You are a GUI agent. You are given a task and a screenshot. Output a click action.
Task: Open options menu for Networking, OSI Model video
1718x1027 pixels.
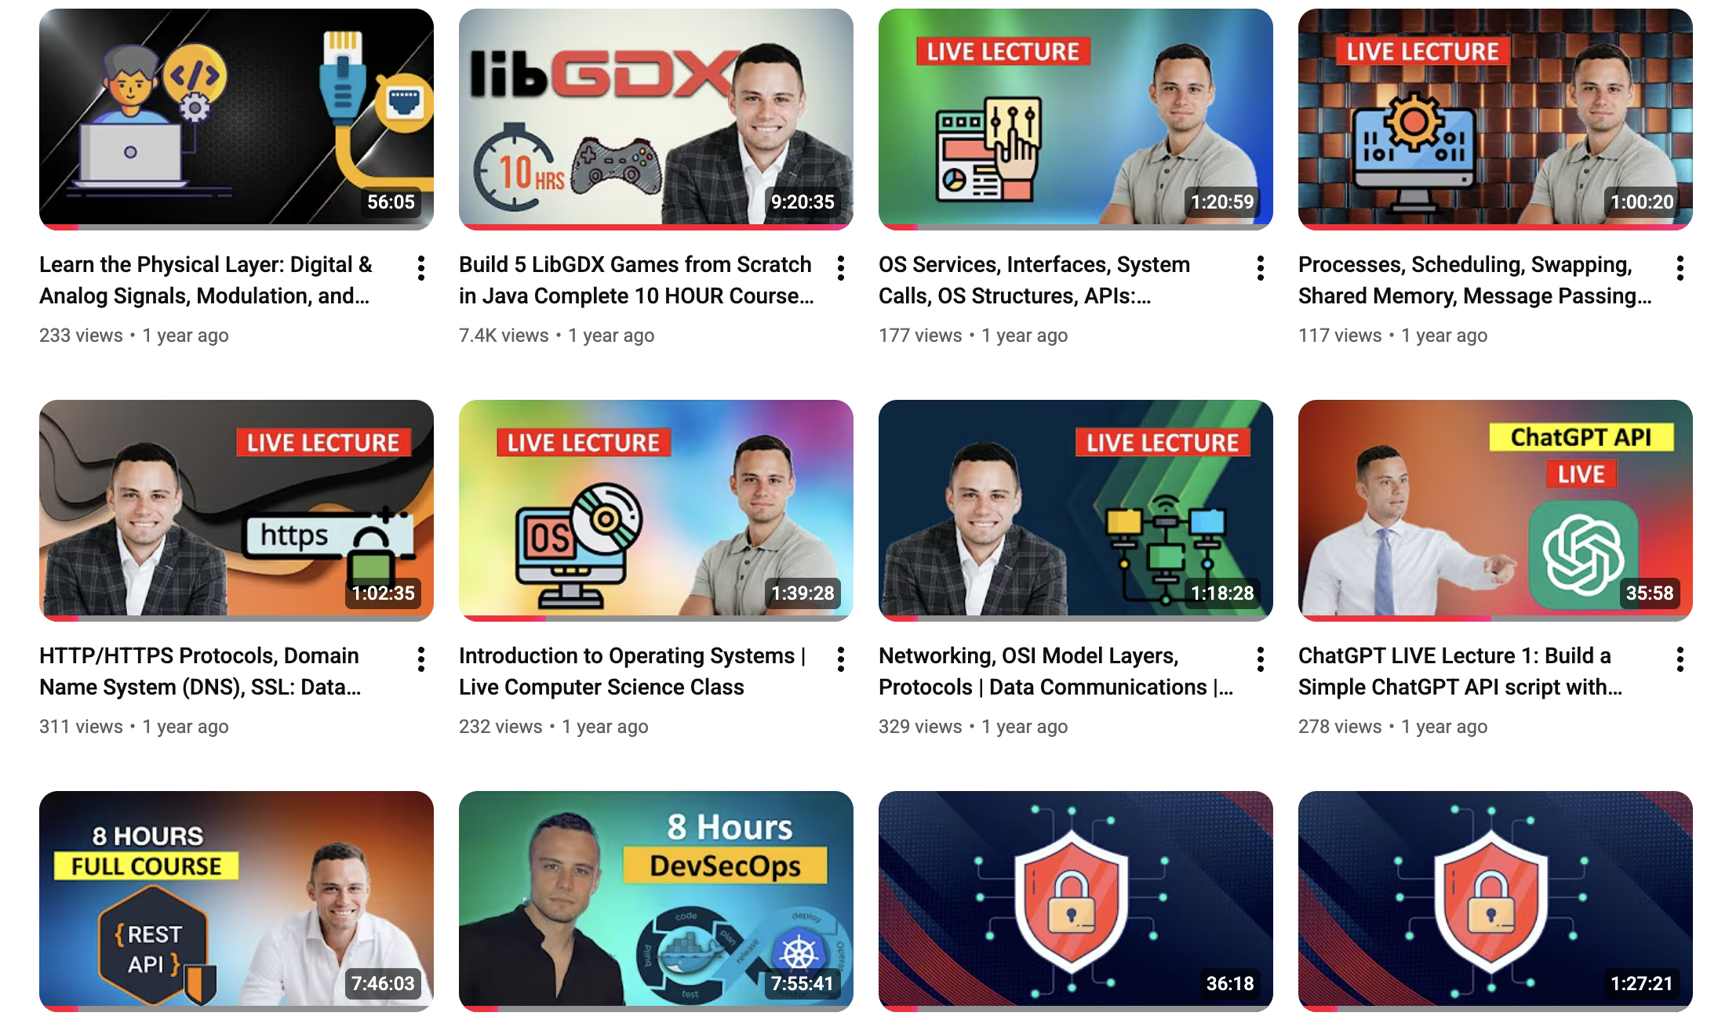(1261, 659)
